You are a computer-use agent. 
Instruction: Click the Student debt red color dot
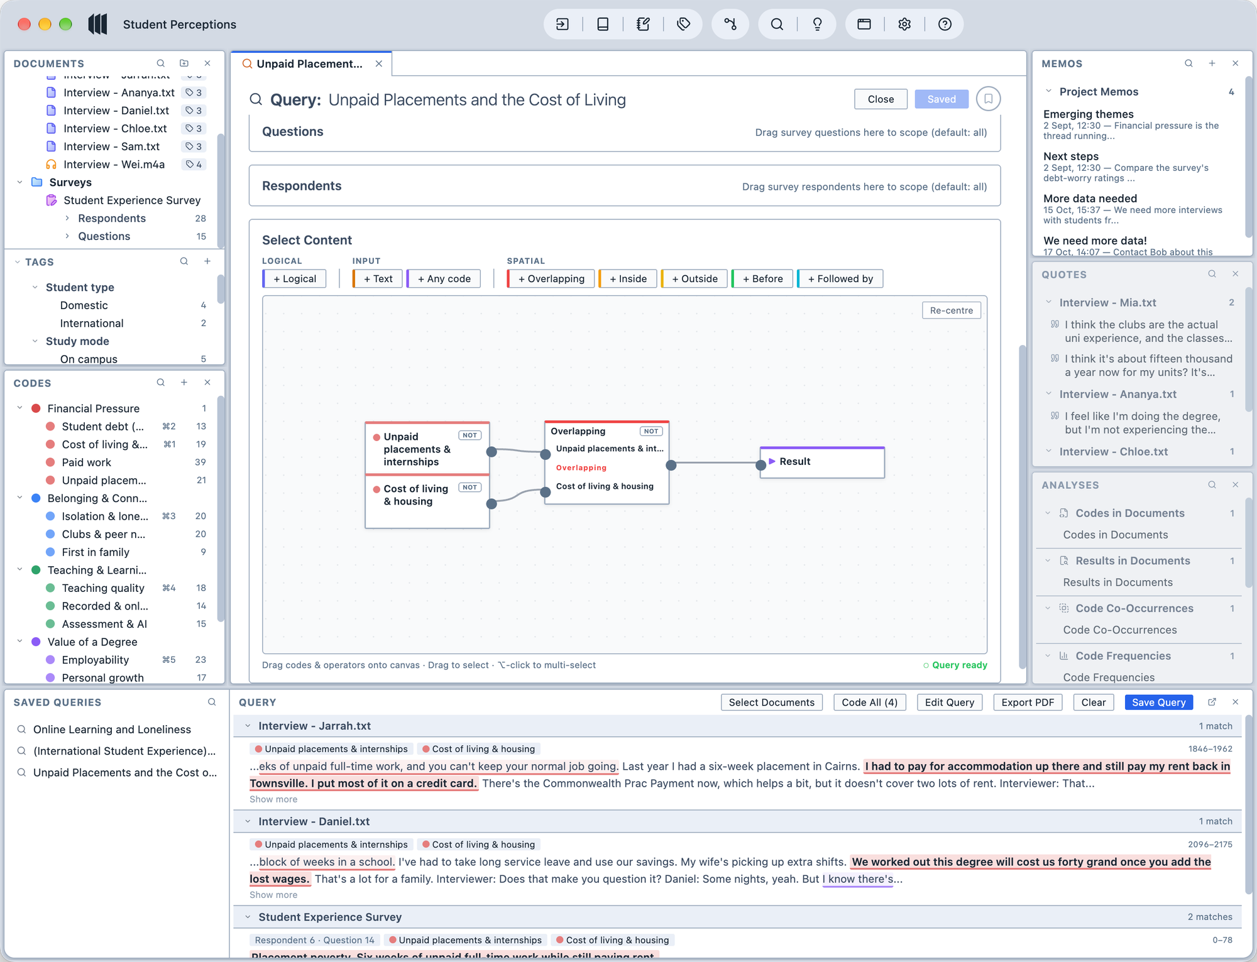pyautogui.click(x=50, y=427)
